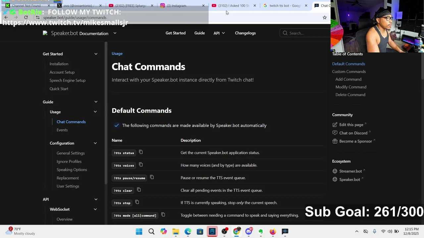Open File Explorer from the taskbar
This screenshot has height=238, width=424.
coord(176,231)
